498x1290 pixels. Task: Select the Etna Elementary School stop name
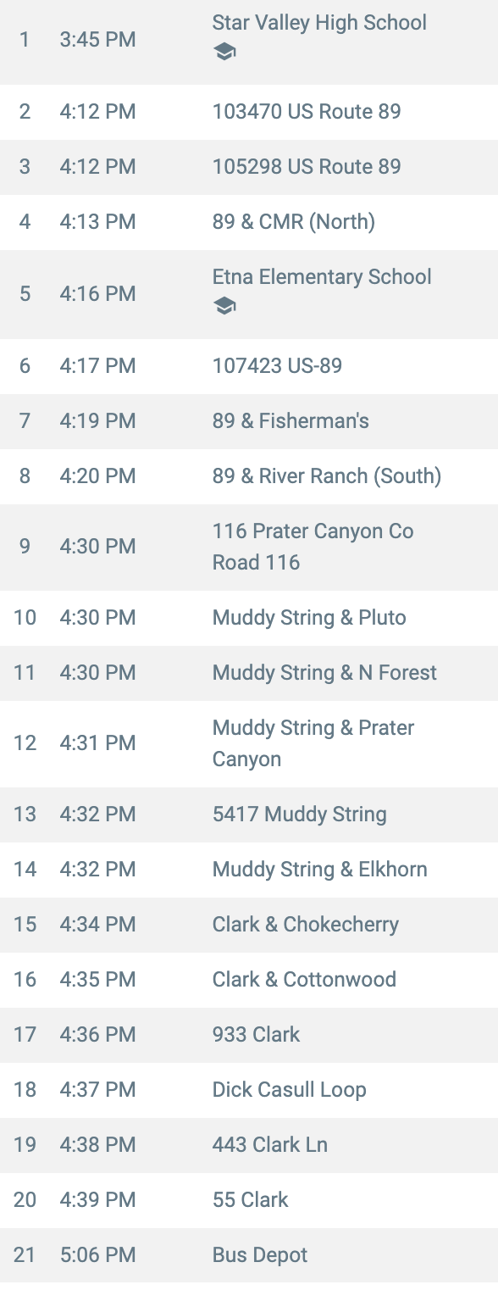point(322,277)
